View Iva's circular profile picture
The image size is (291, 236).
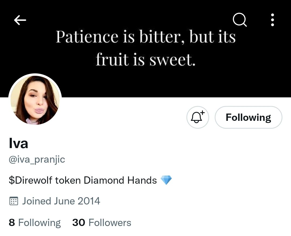click(35, 100)
